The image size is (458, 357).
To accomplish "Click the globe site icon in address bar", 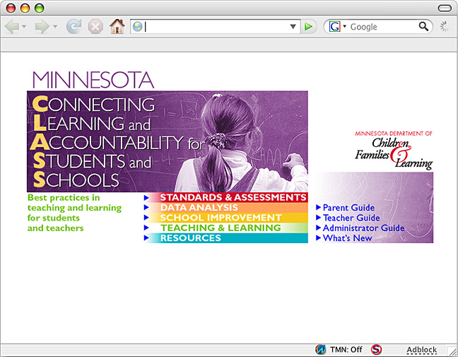I will (137, 27).
